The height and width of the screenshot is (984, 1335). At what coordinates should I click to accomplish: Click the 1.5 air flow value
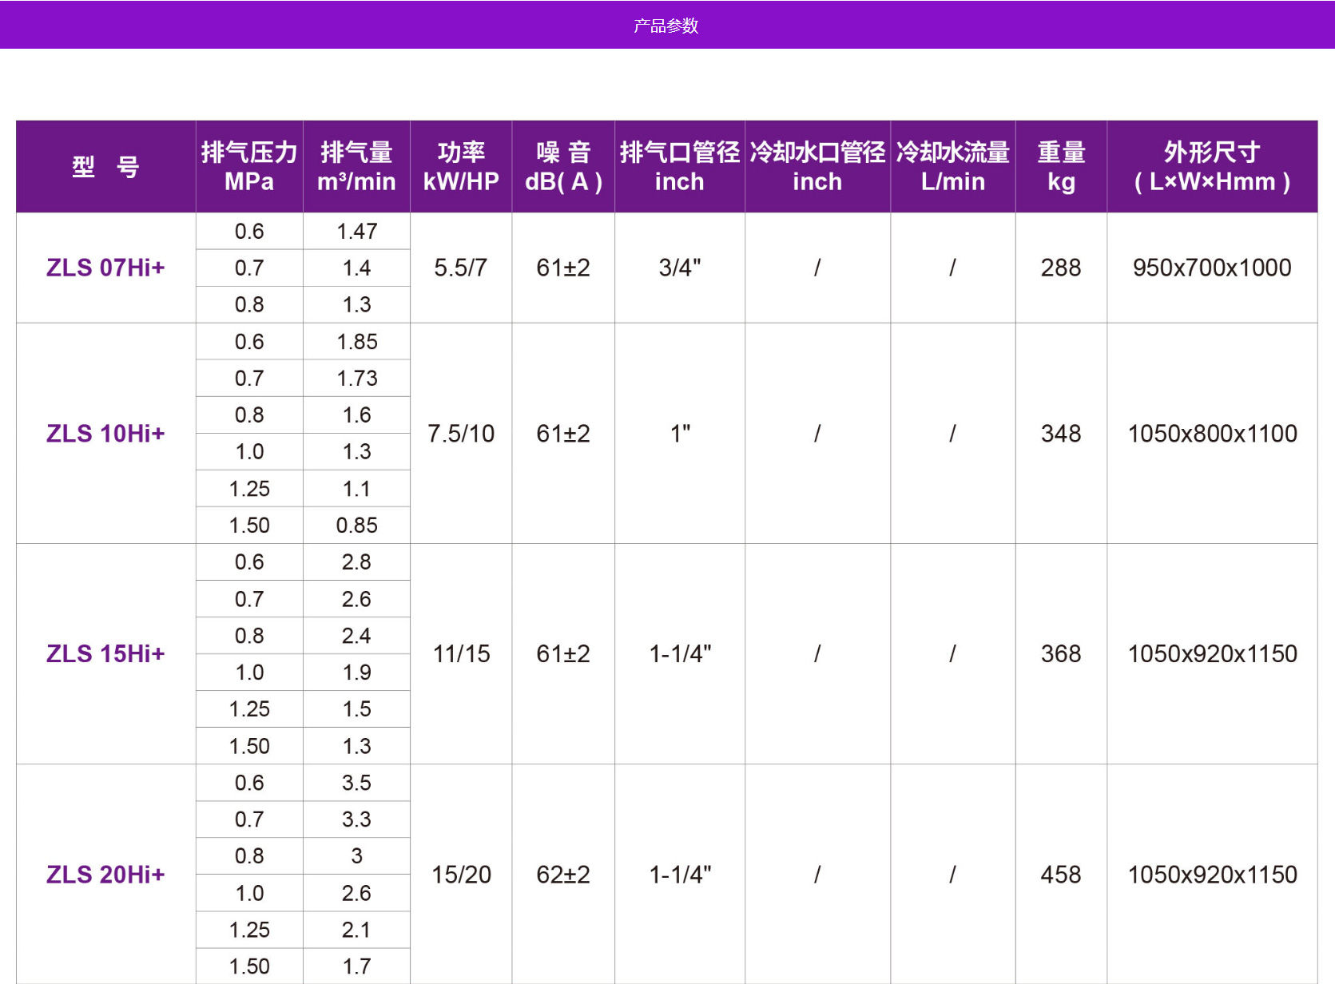[356, 709]
